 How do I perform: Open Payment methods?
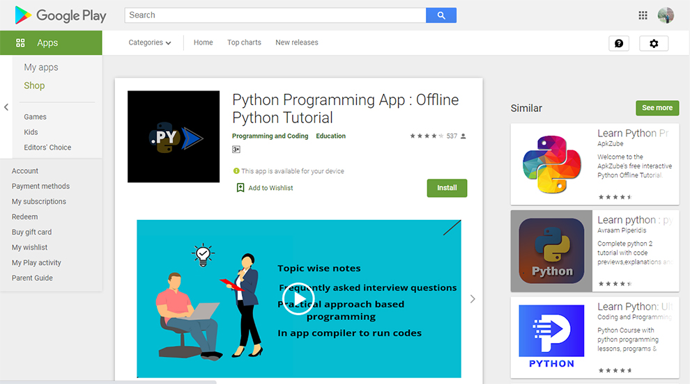40,186
